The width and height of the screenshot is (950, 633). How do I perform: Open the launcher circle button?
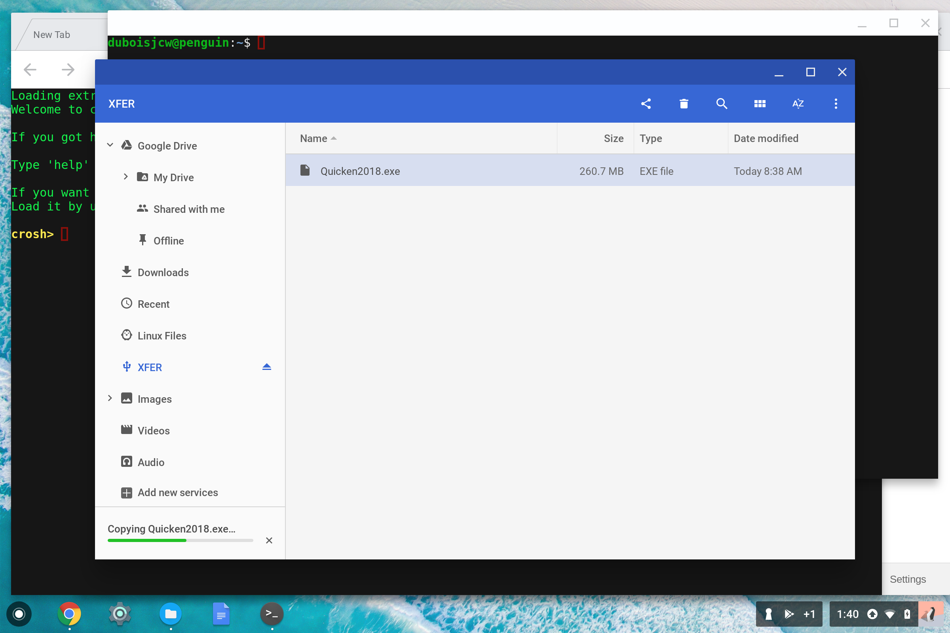[x=19, y=614]
